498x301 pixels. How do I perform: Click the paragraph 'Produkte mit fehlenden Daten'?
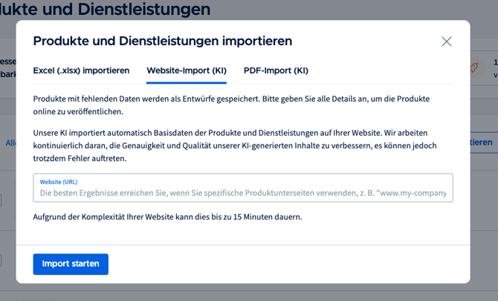(231, 105)
